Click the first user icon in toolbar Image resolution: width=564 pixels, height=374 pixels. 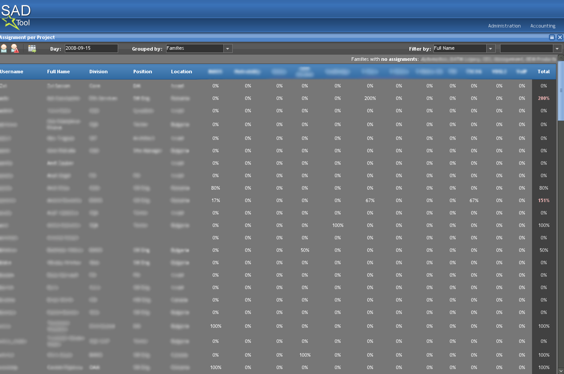pos(4,48)
